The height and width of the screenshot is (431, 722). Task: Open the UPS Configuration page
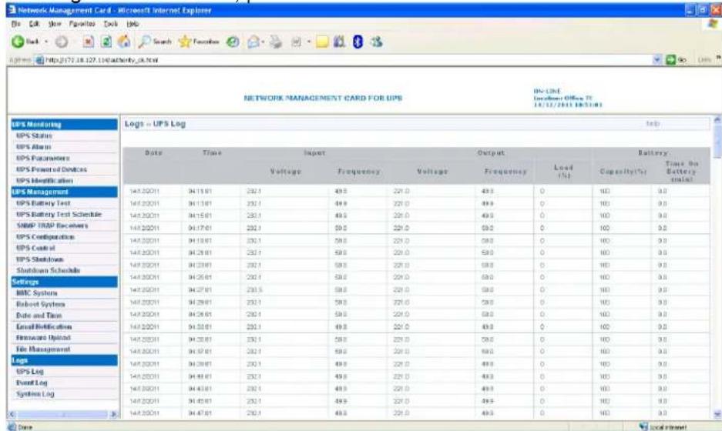pyautogui.click(x=45, y=237)
